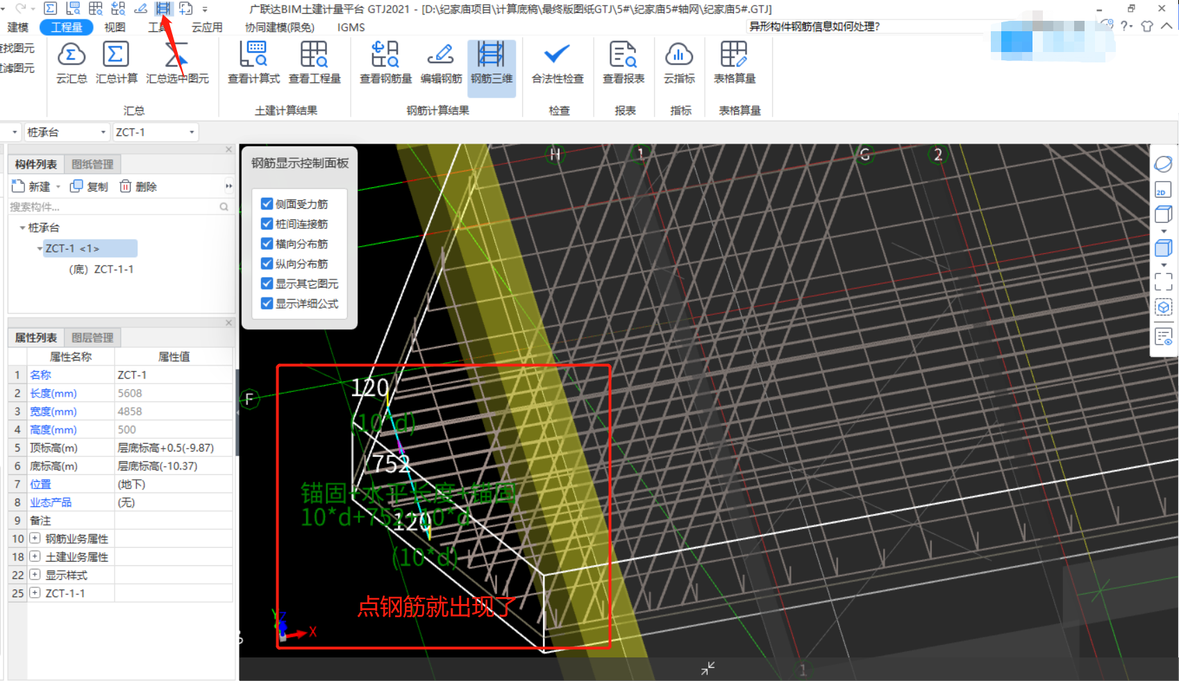Screen dimensions: 1179x681
Task: Open the 协同建模(限免) ribbon tab
Action: tap(280, 27)
